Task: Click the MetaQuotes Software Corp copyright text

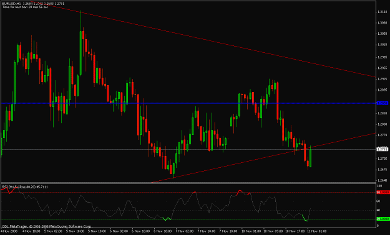Action: click(47, 226)
